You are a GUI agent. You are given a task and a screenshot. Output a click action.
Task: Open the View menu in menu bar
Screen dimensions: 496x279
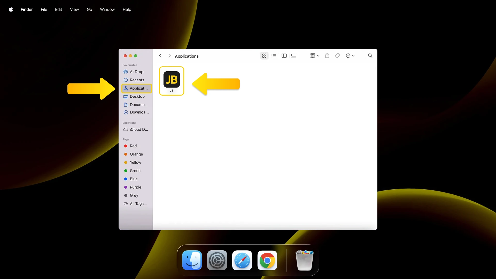click(x=74, y=9)
